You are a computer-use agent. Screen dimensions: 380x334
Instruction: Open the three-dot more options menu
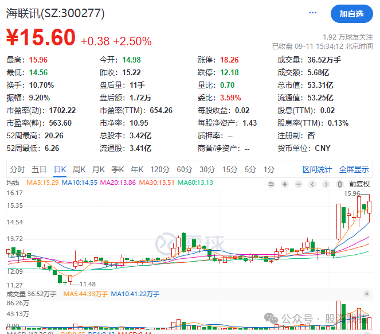coord(312,13)
